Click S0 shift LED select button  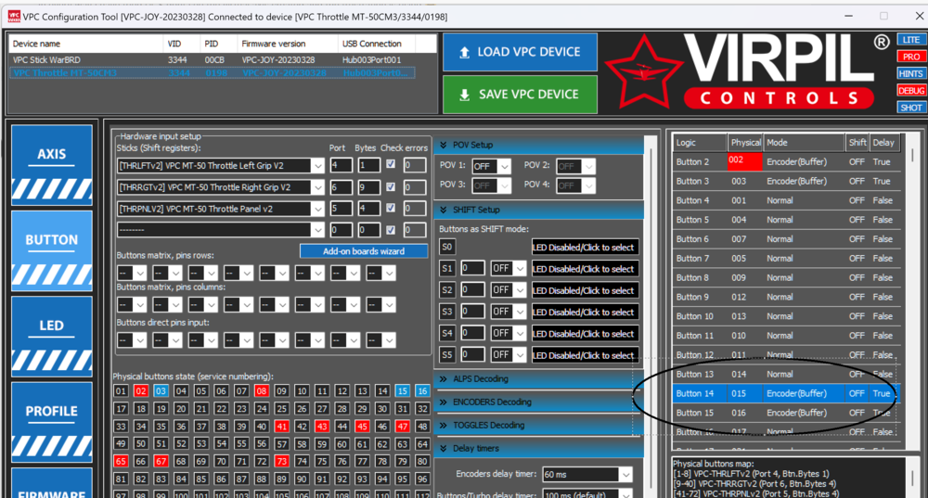(585, 248)
